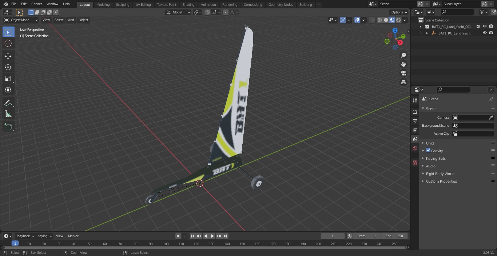Open the viewport Add menu
497x256 pixels.
click(71, 20)
